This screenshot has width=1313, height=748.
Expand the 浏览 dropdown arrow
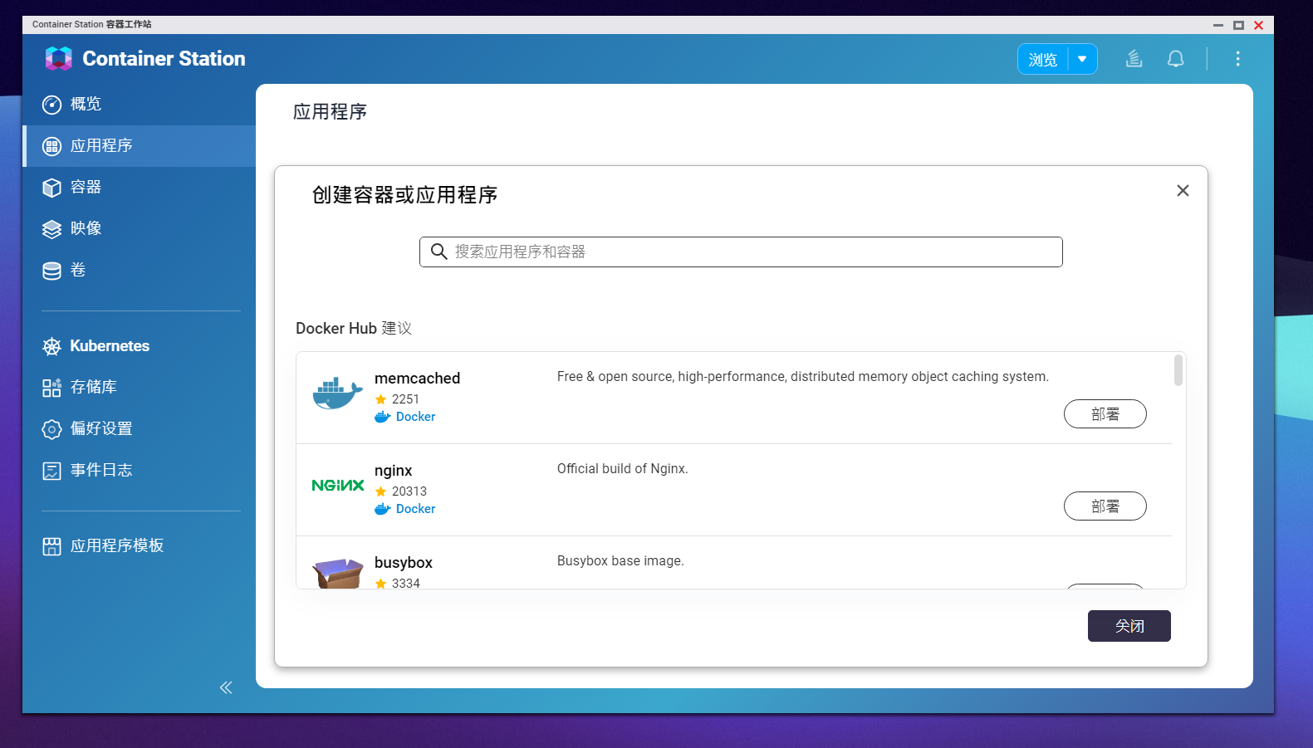click(x=1082, y=59)
